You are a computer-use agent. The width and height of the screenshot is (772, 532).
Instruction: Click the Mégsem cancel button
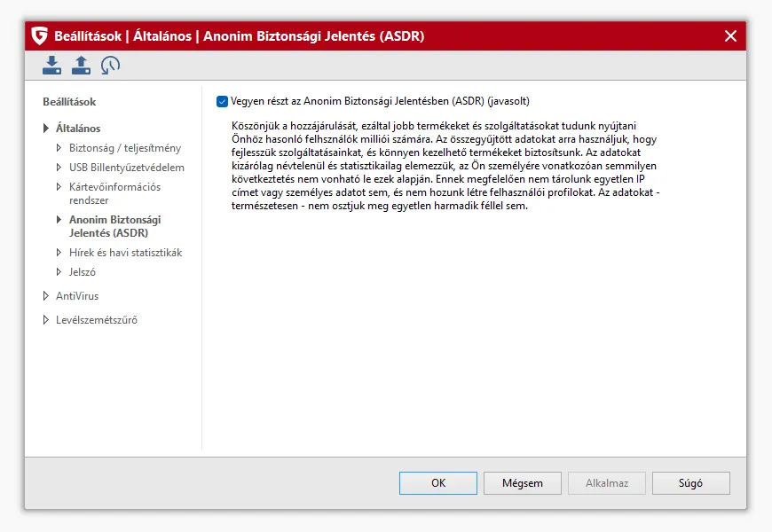click(522, 483)
